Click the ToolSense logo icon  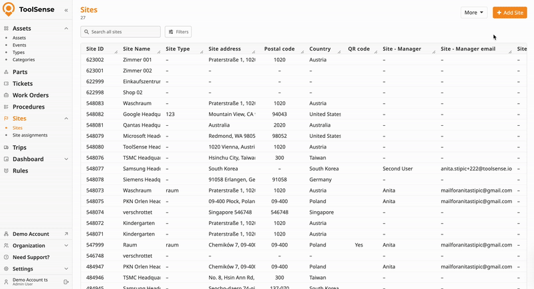[9, 9]
